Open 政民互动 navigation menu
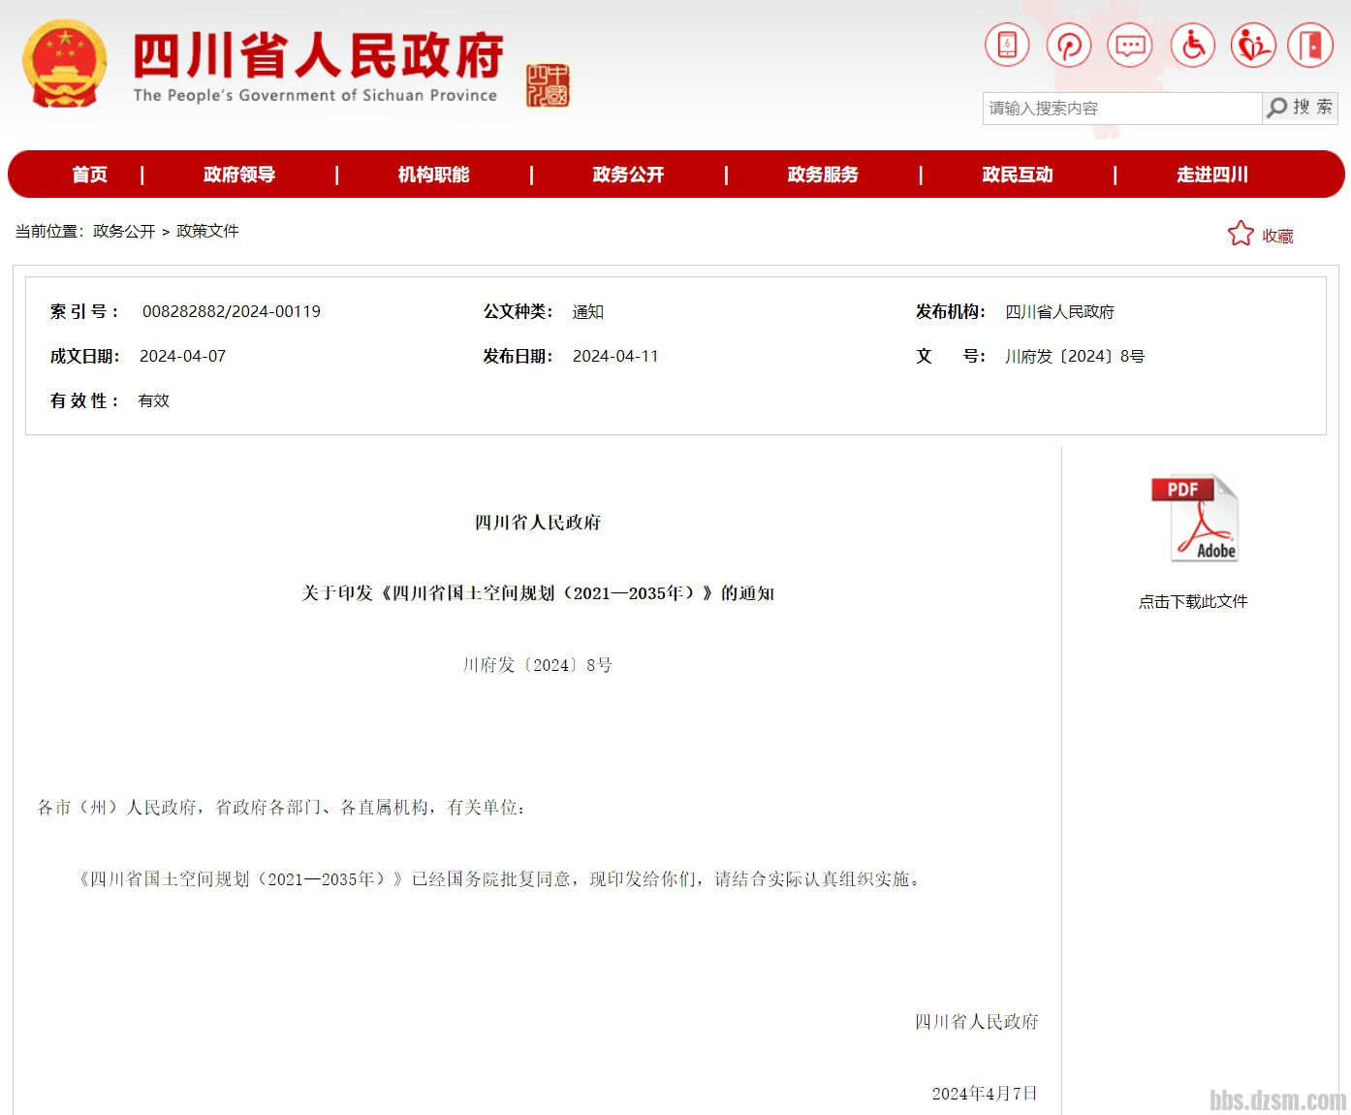The width and height of the screenshot is (1351, 1115). [x=1018, y=175]
